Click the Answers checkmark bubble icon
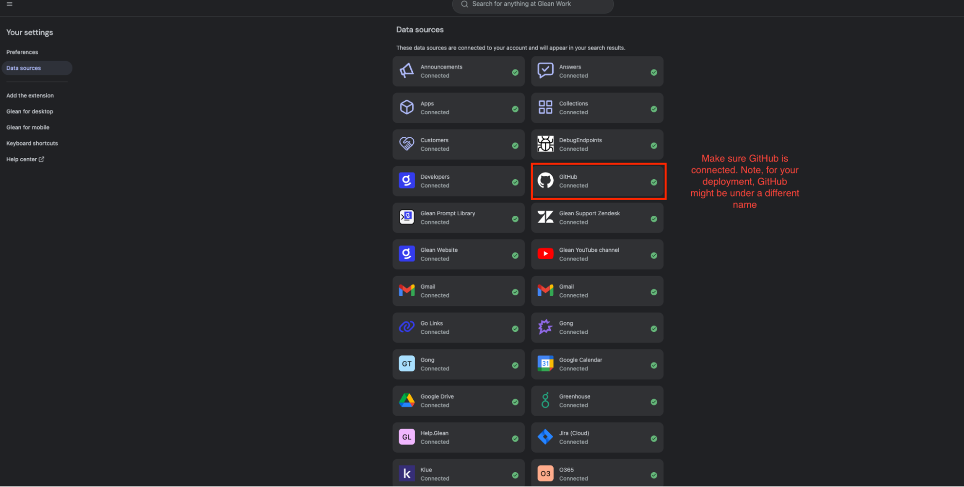 click(545, 71)
